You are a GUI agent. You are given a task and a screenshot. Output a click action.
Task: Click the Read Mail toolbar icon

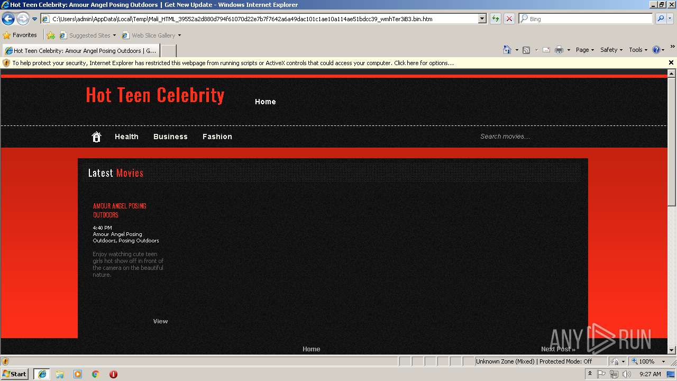(546, 50)
